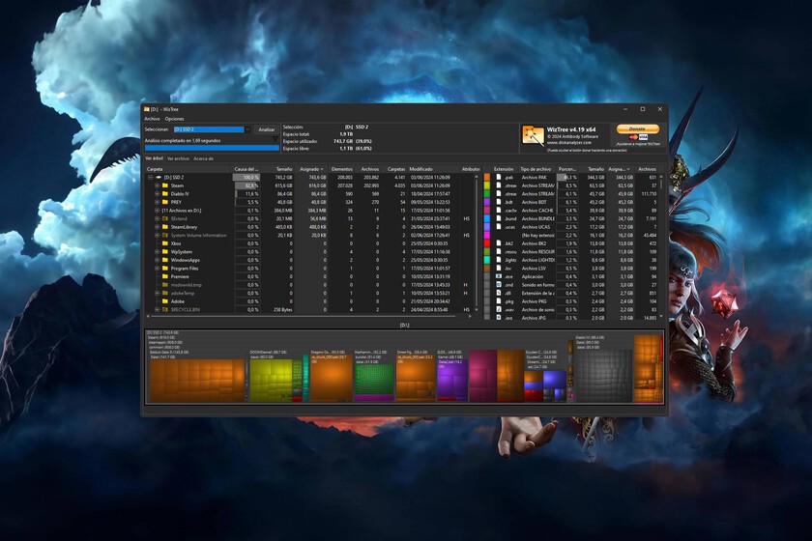Click the SteamLibrary folder icon
This screenshot has height=541, width=812.
(x=165, y=227)
